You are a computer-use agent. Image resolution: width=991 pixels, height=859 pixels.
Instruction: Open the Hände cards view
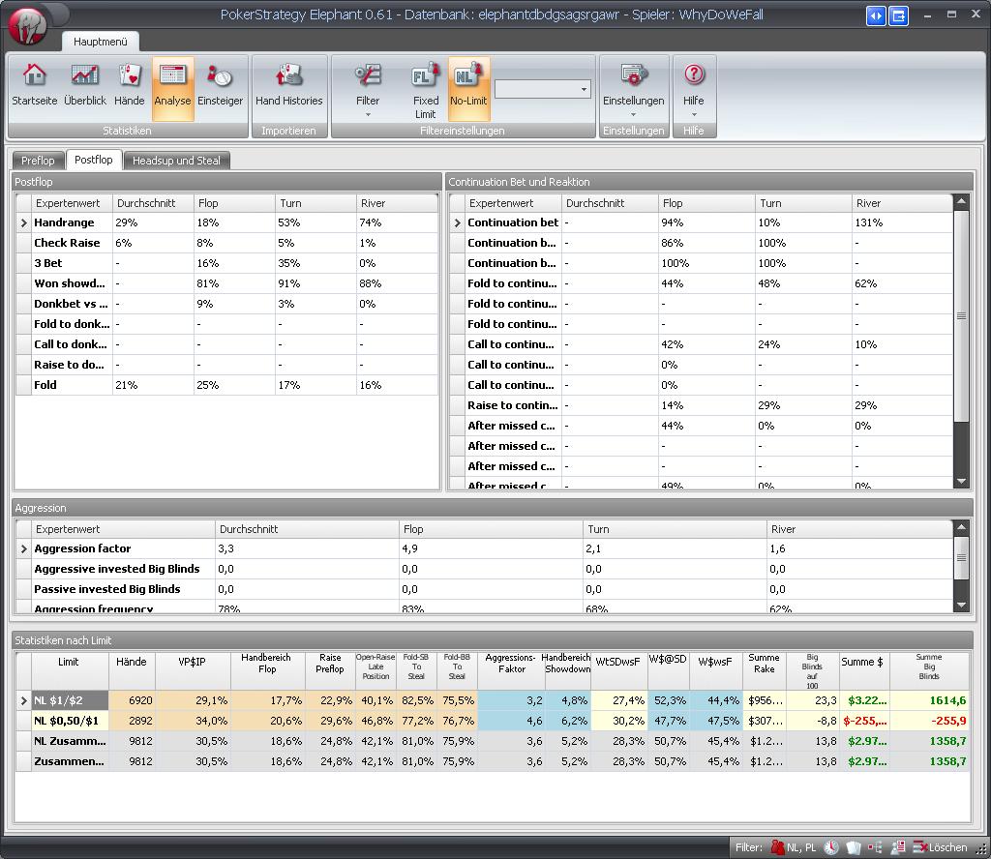pyautogui.click(x=129, y=85)
